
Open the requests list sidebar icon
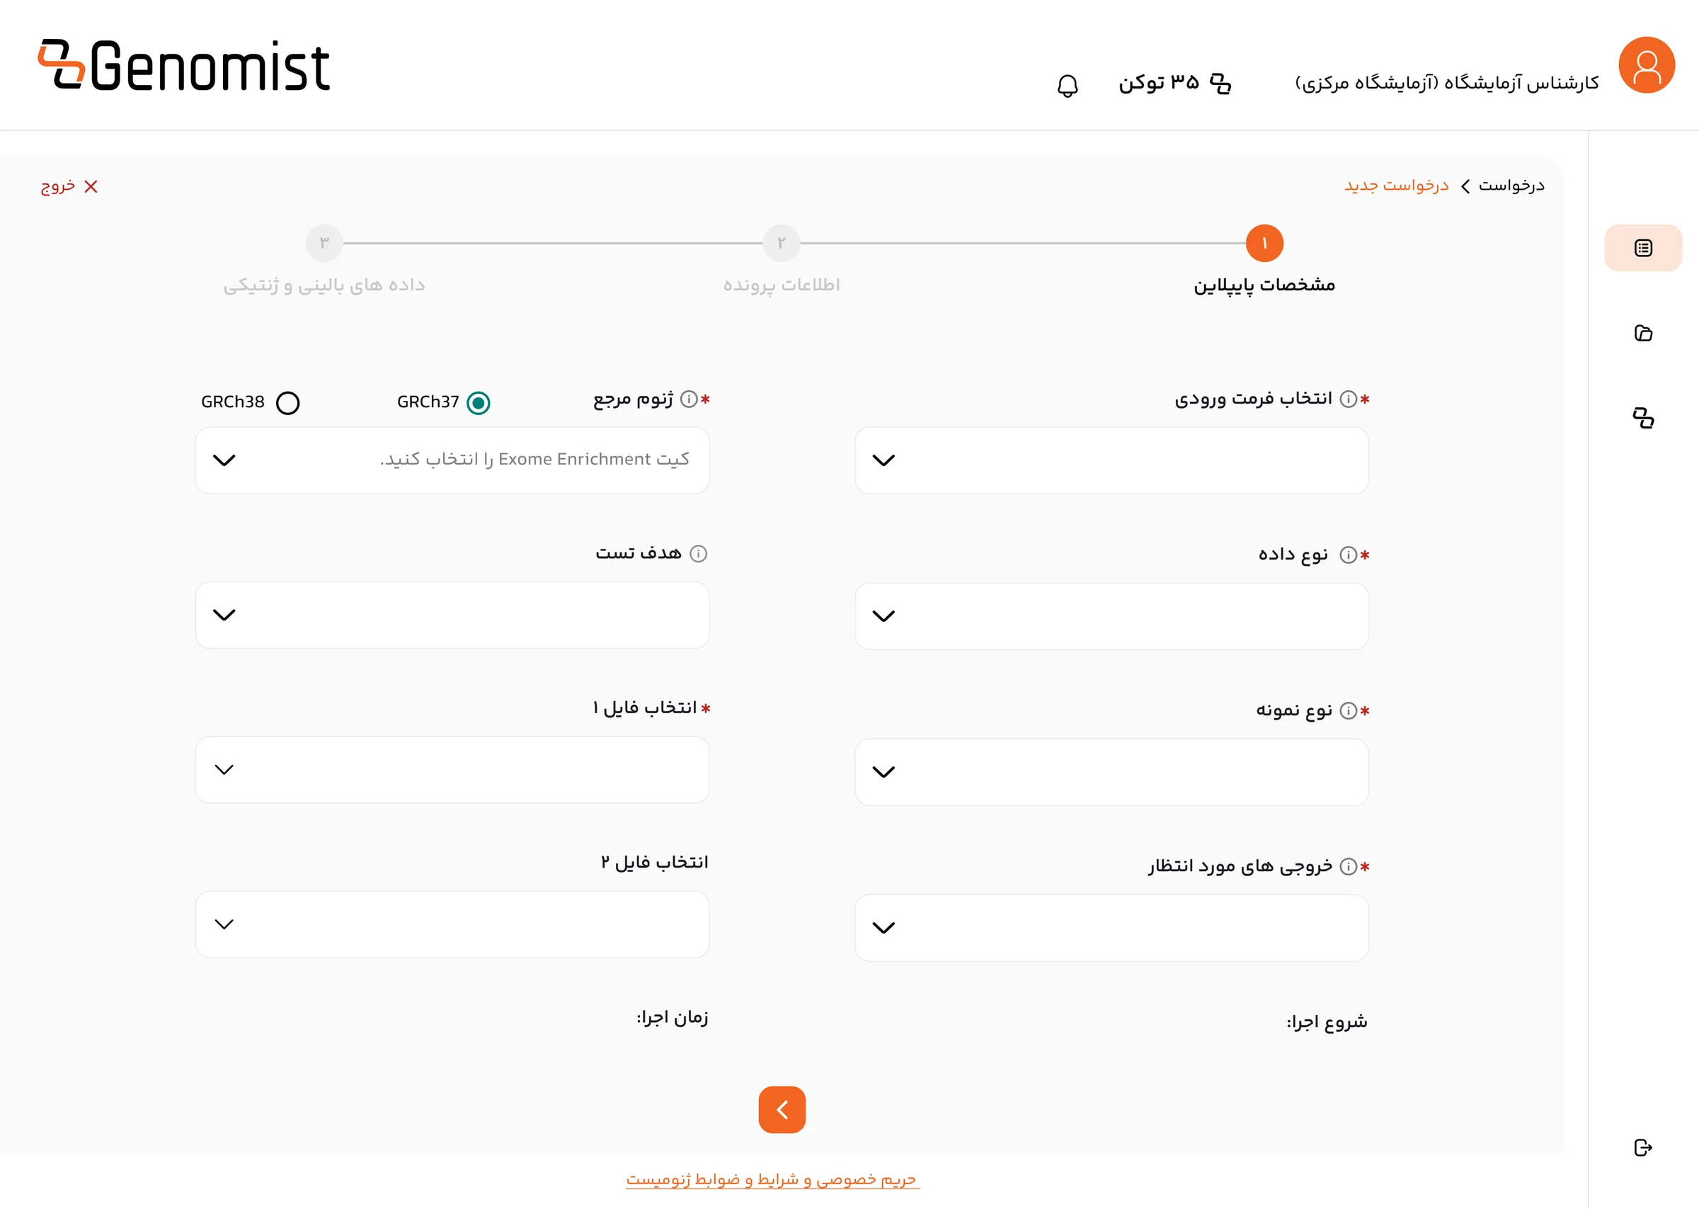[x=1643, y=248]
